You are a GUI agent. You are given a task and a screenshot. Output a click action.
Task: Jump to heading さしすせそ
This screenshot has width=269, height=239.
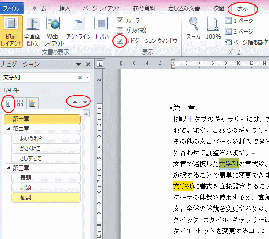(46, 158)
